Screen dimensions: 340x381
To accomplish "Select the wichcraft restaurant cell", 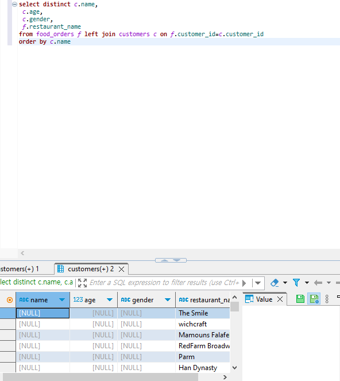I will coord(203,324).
